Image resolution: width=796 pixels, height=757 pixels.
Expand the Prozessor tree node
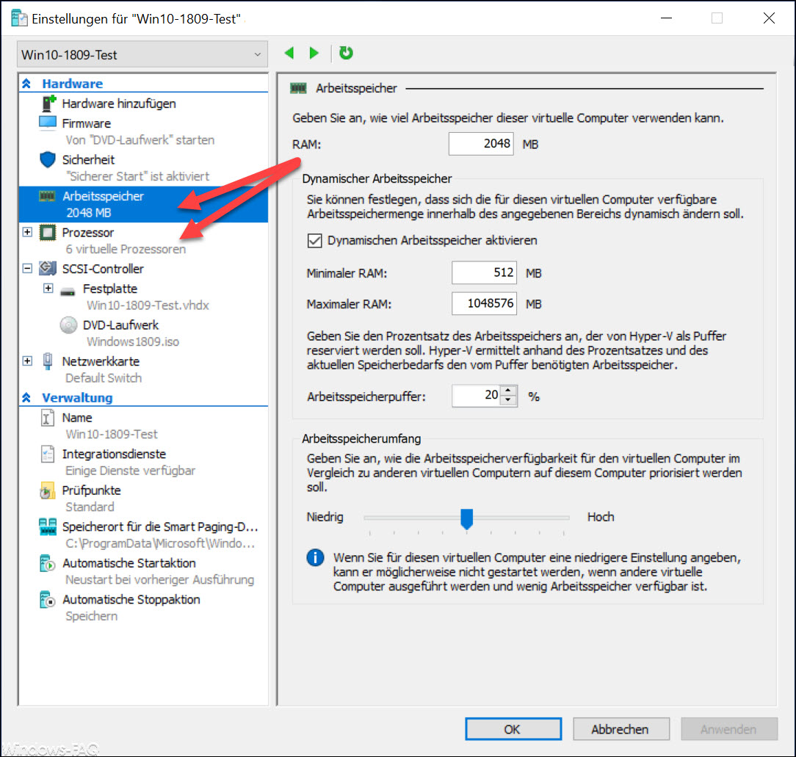27,232
